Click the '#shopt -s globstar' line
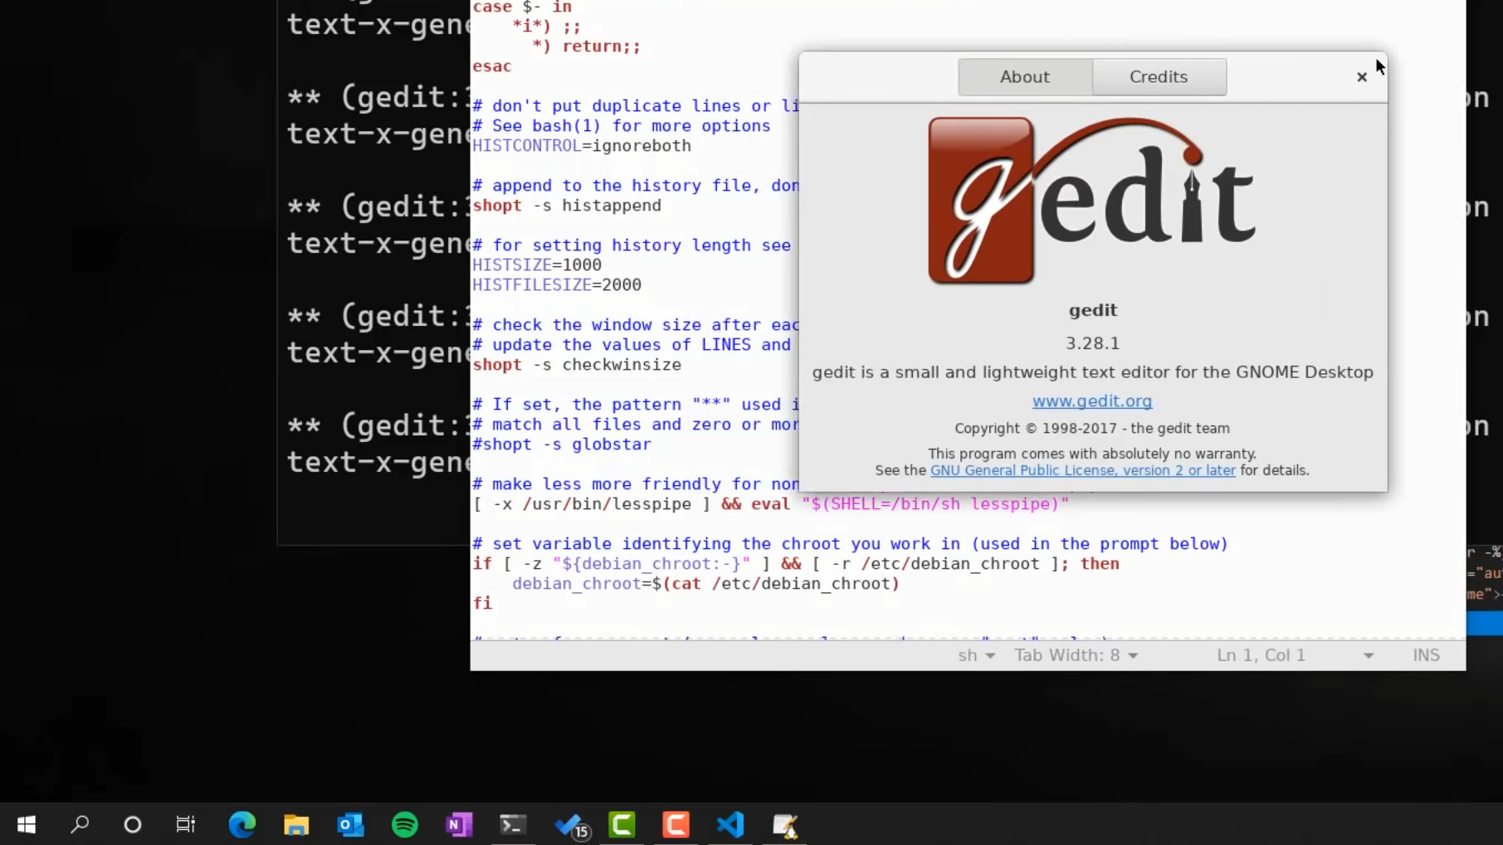The image size is (1503, 845). (562, 444)
